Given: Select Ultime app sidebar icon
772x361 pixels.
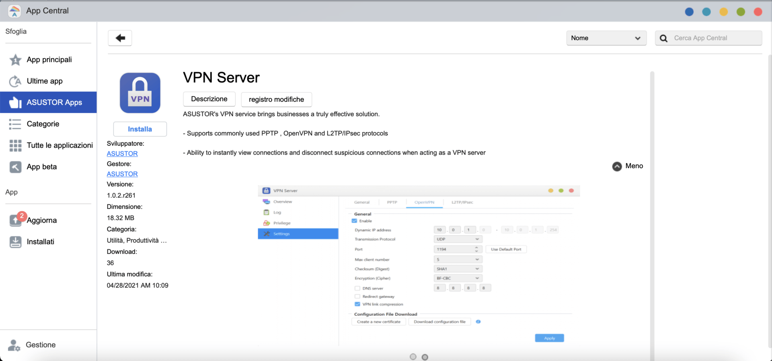Looking at the screenshot, I should click(x=15, y=81).
